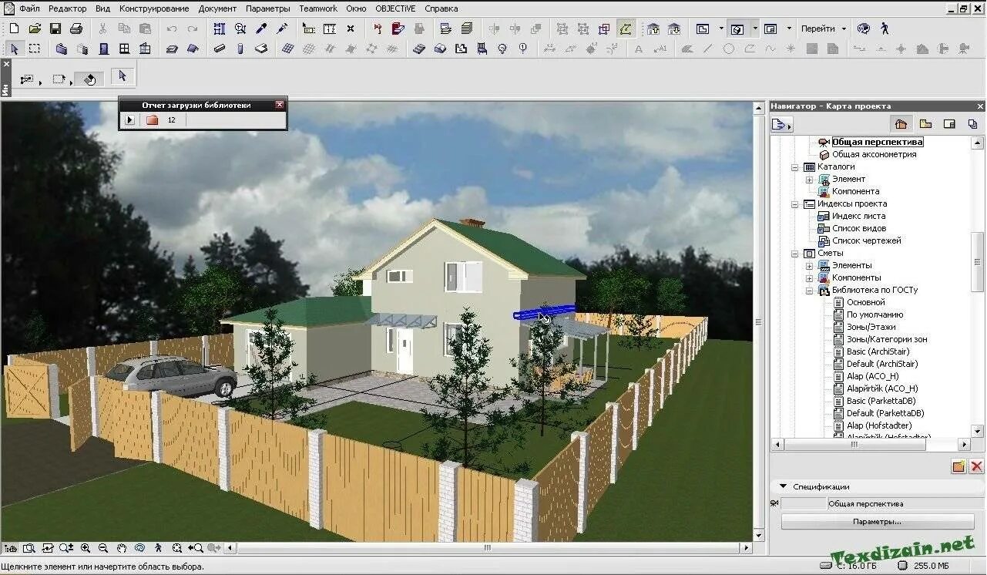The width and height of the screenshot is (987, 575).
Task: Switch Navigator to Layout Book icon
Action: (x=949, y=123)
